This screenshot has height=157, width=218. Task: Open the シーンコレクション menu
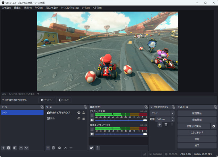click(x=70, y=8)
